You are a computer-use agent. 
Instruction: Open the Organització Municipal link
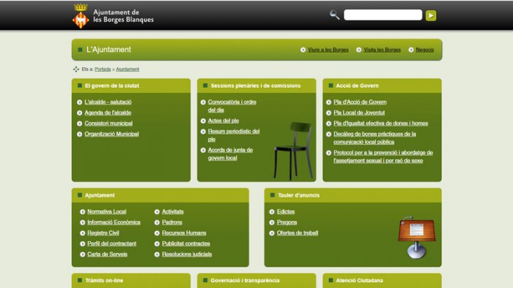click(111, 134)
